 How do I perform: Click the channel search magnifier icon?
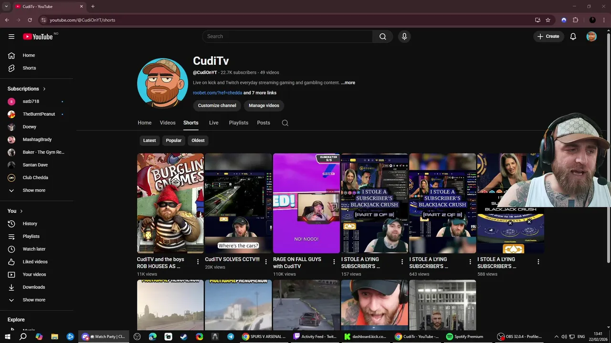pos(285,123)
